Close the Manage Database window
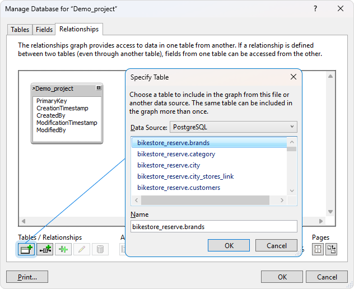Image resolution: width=354 pixels, height=289 pixels. pos(341,8)
